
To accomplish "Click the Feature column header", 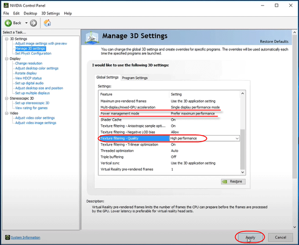I will [134, 94].
